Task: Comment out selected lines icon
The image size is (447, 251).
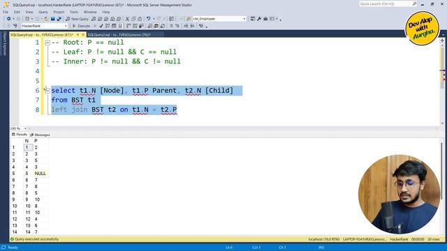Action: [171, 26]
